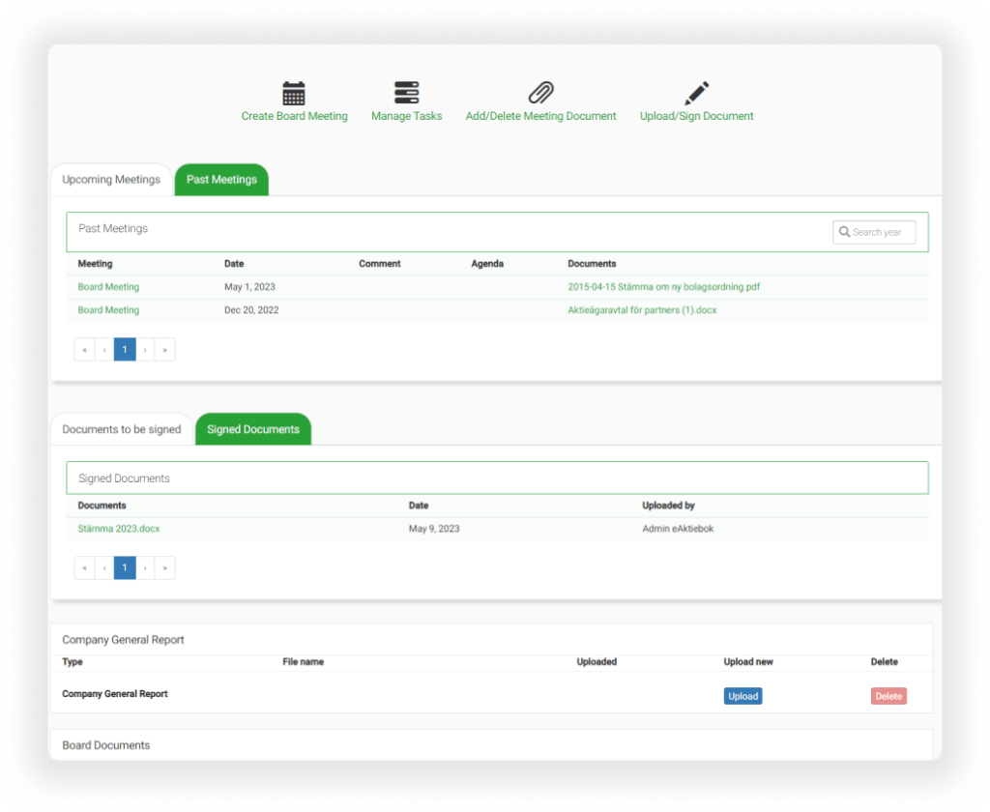Click the Admin eAktiebok uploader cell
The width and height of the screenshot is (990, 812).
(678, 529)
